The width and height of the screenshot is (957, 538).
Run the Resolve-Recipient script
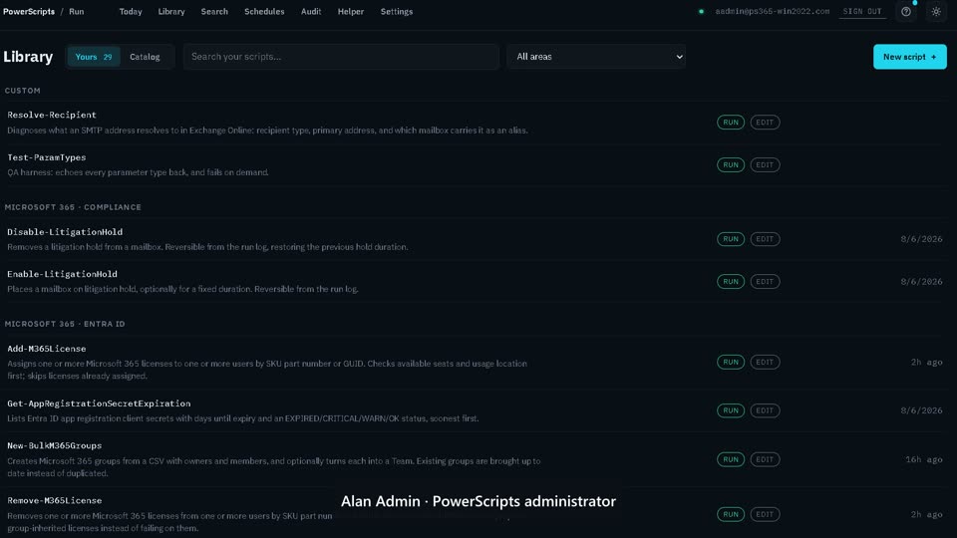click(x=731, y=123)
